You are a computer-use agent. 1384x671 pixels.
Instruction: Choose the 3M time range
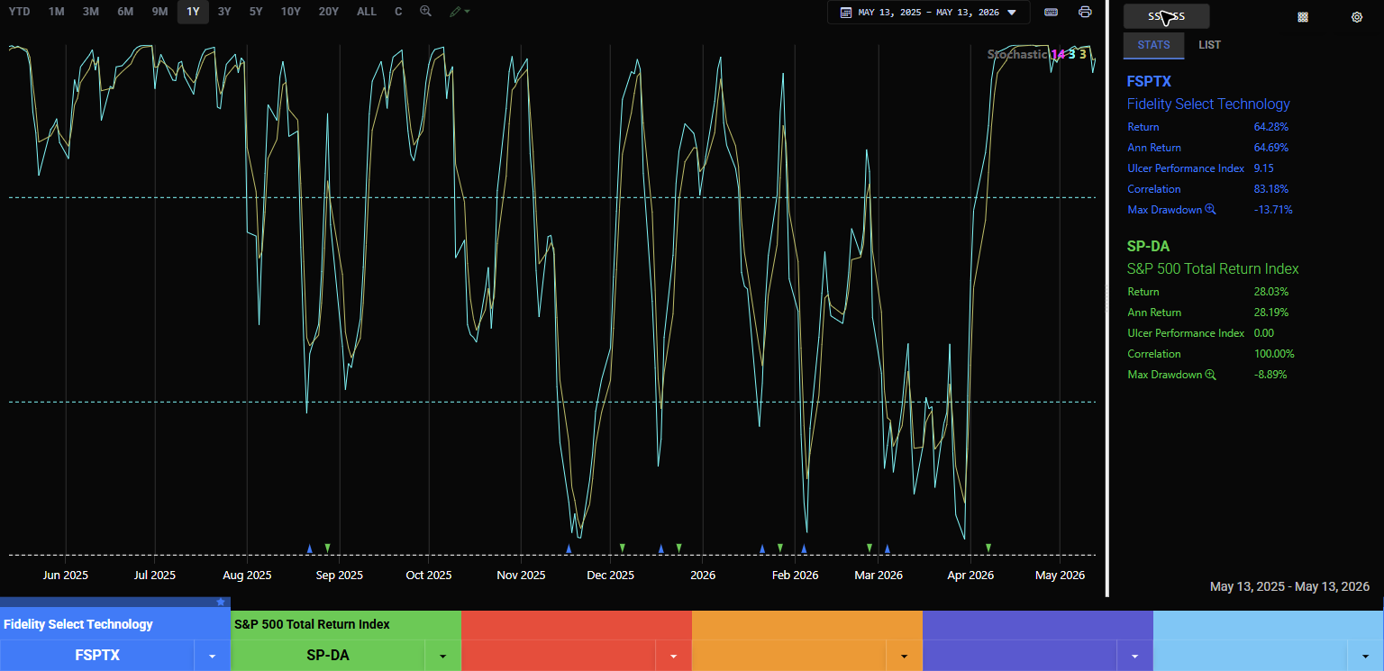coord(91,12)
